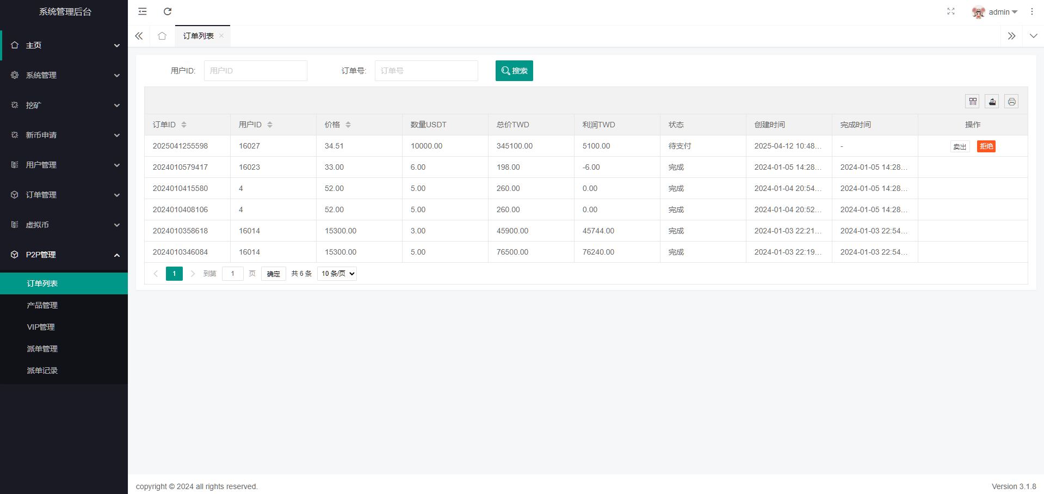
Task: Open the column filter icon in table toolbar
Action: point(973,102)
